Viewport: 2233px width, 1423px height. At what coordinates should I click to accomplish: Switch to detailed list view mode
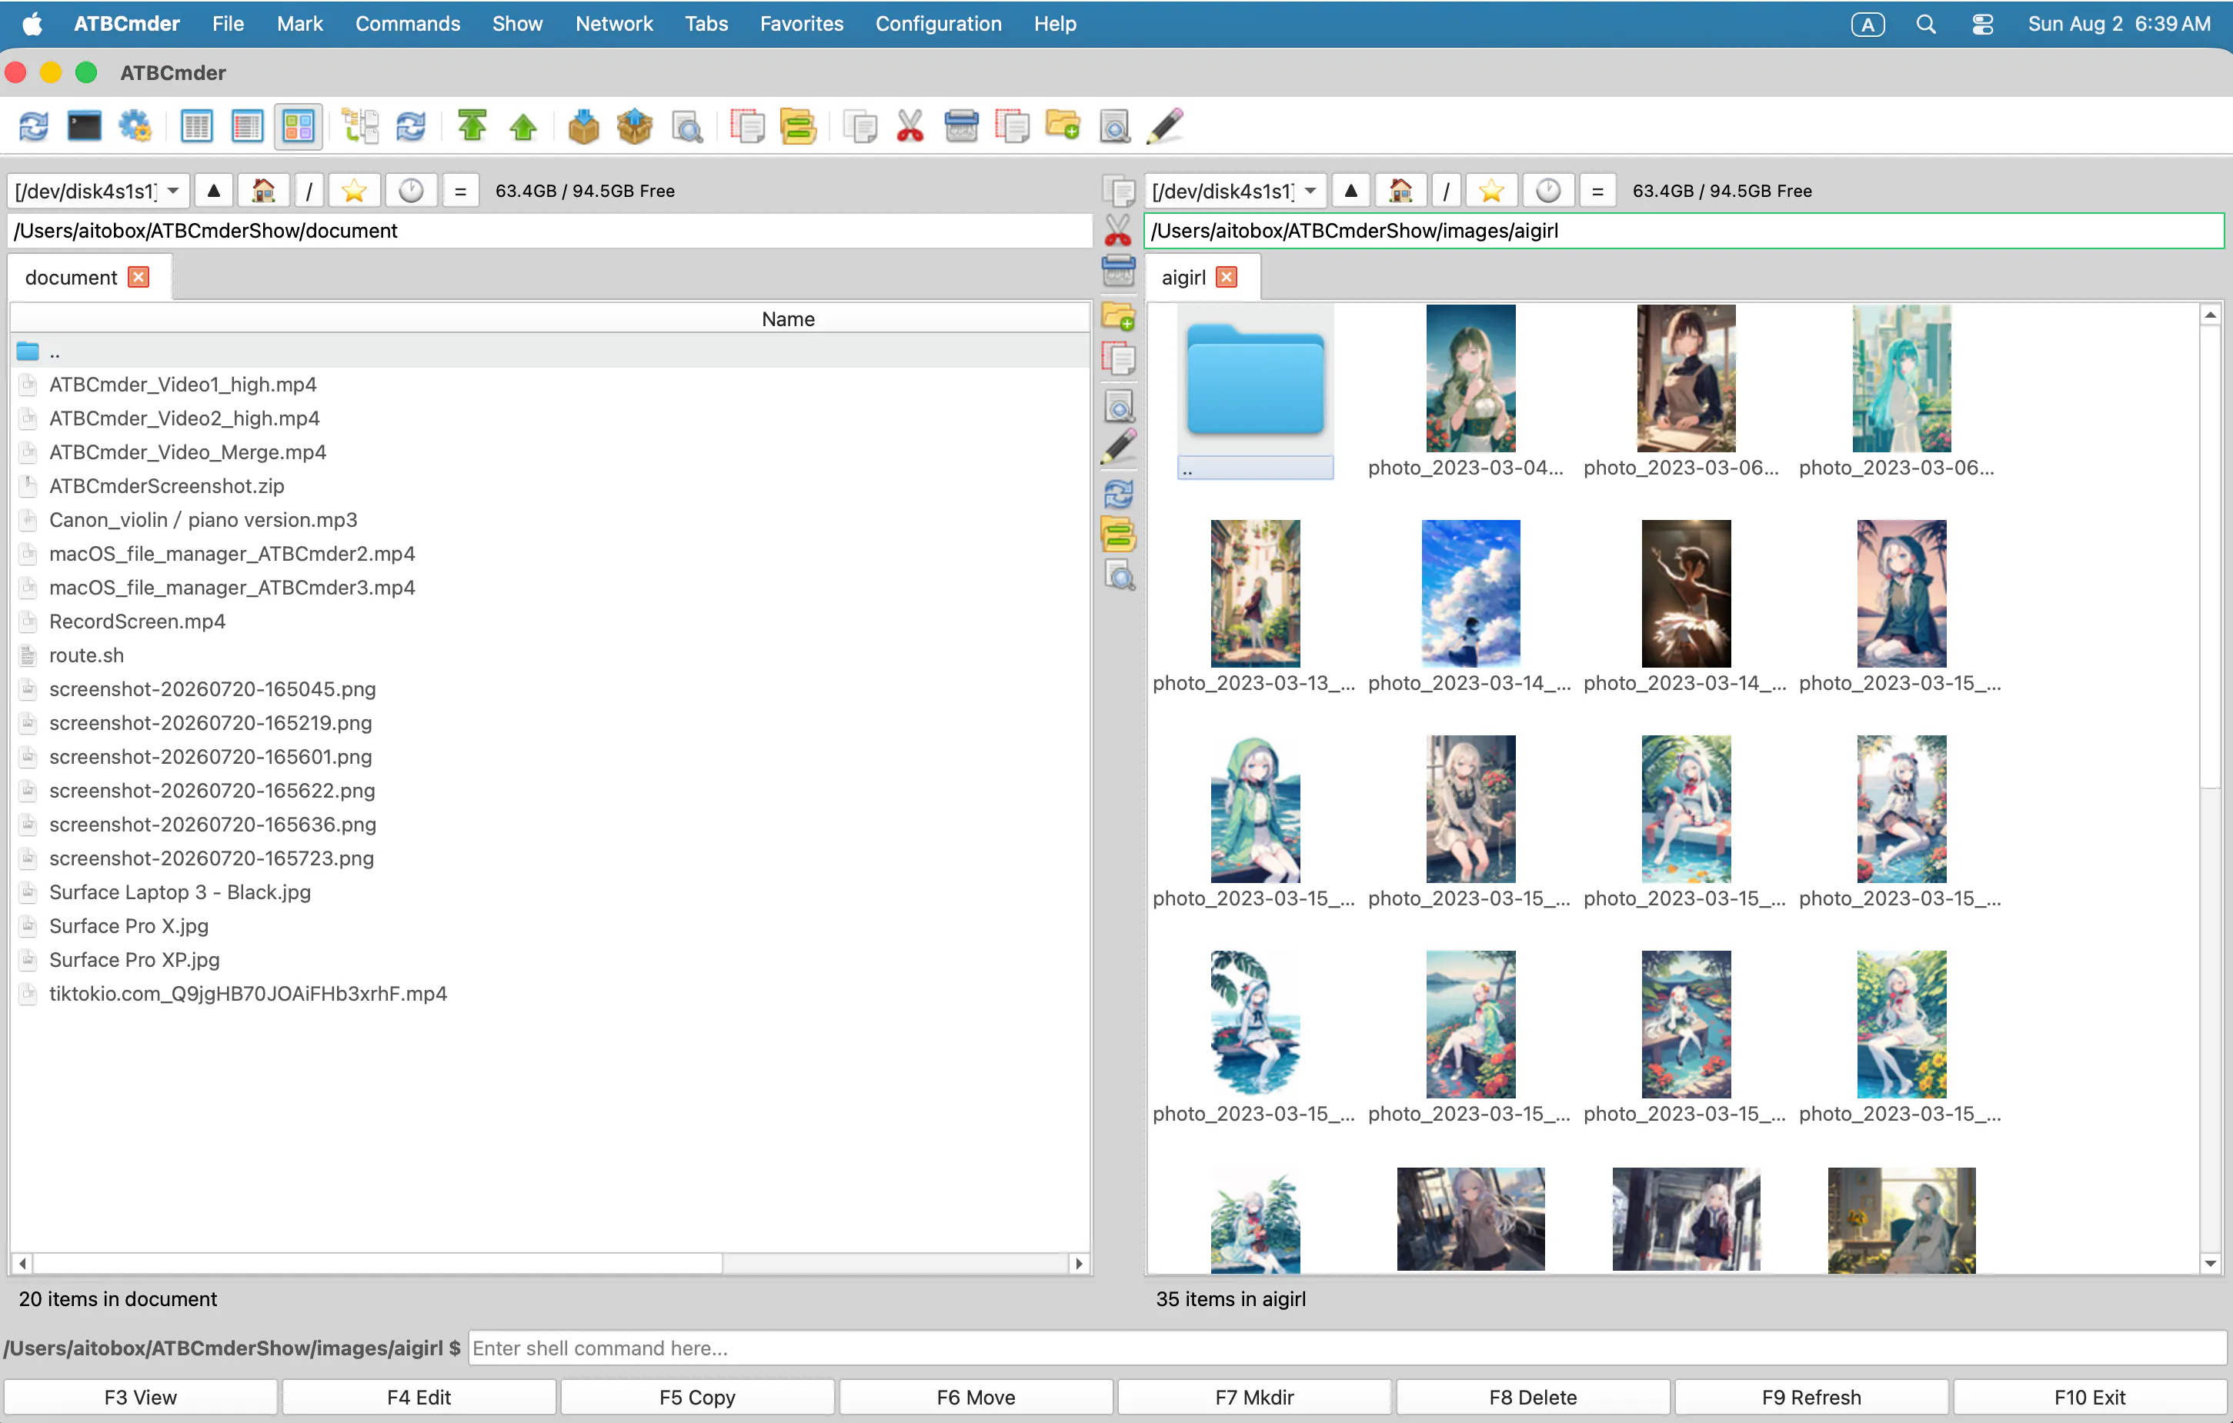click(248, 126)
